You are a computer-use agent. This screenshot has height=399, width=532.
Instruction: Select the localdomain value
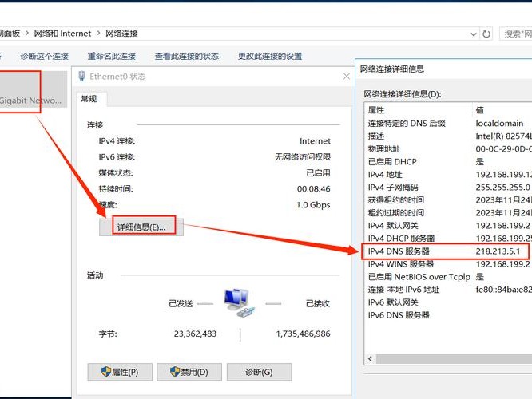pos(499,124)
